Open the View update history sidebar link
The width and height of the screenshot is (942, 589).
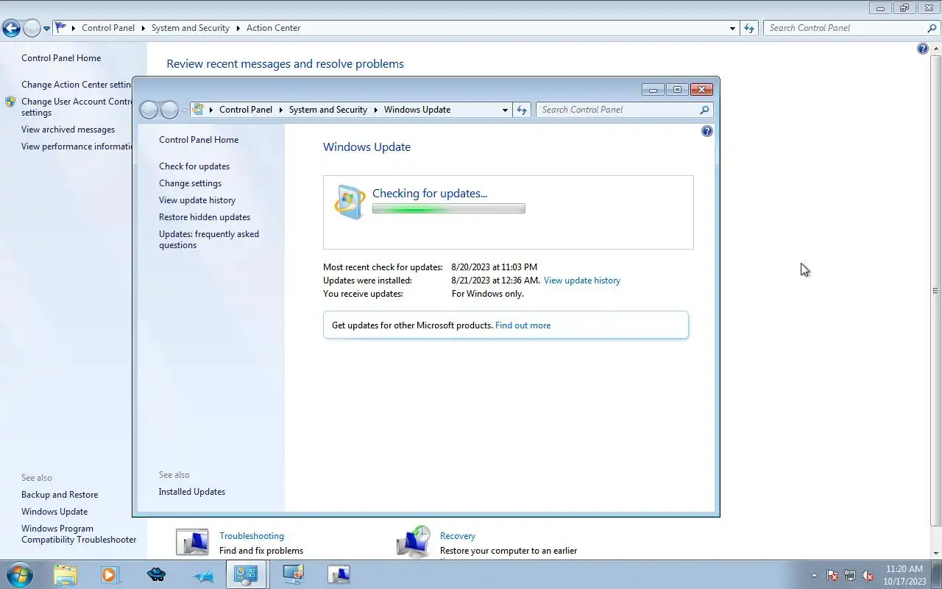click(x=197, y=200)
